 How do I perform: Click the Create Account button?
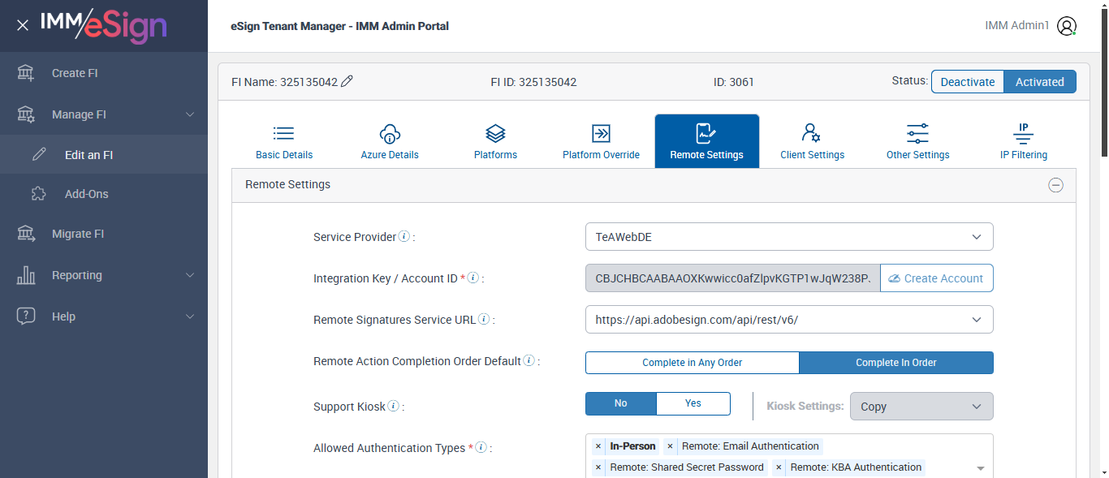pos(936,278)
